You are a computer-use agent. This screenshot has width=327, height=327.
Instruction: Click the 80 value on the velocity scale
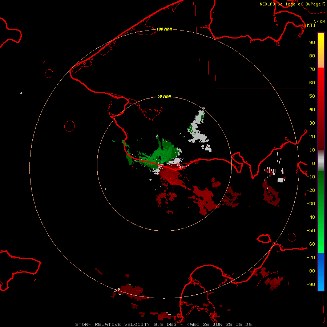(312, 56)
